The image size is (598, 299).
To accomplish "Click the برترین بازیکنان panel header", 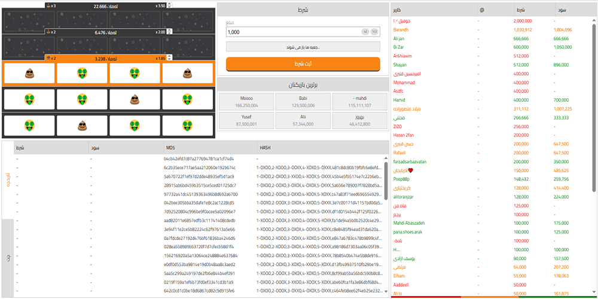I will pos(303,85).
